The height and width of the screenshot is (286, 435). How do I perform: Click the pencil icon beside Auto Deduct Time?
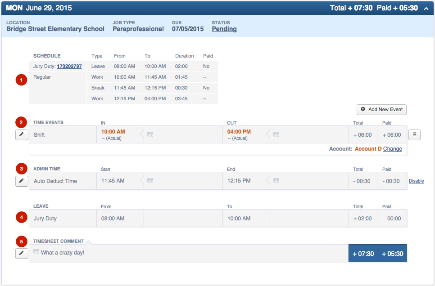22,181
